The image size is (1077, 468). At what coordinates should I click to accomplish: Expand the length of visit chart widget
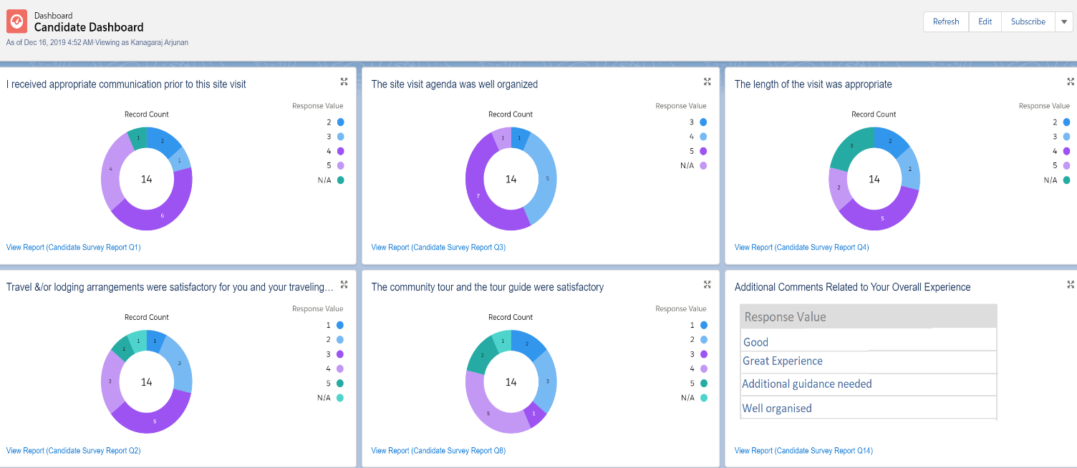1070,82
